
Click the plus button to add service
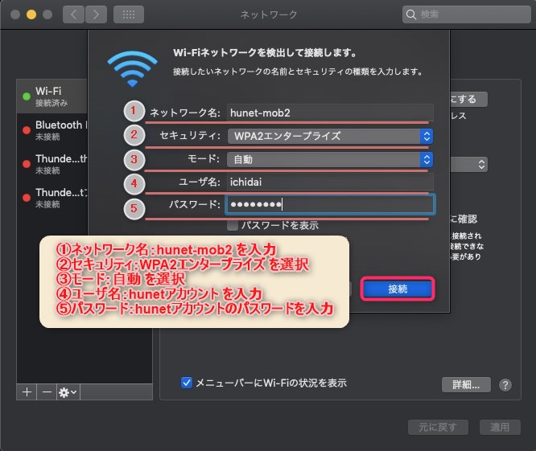[x=27, y=392]
